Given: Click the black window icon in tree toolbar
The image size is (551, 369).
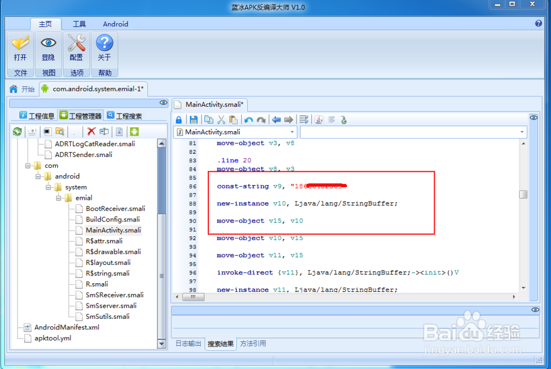Looking at the screenshot, I should (x=47, y=132).
